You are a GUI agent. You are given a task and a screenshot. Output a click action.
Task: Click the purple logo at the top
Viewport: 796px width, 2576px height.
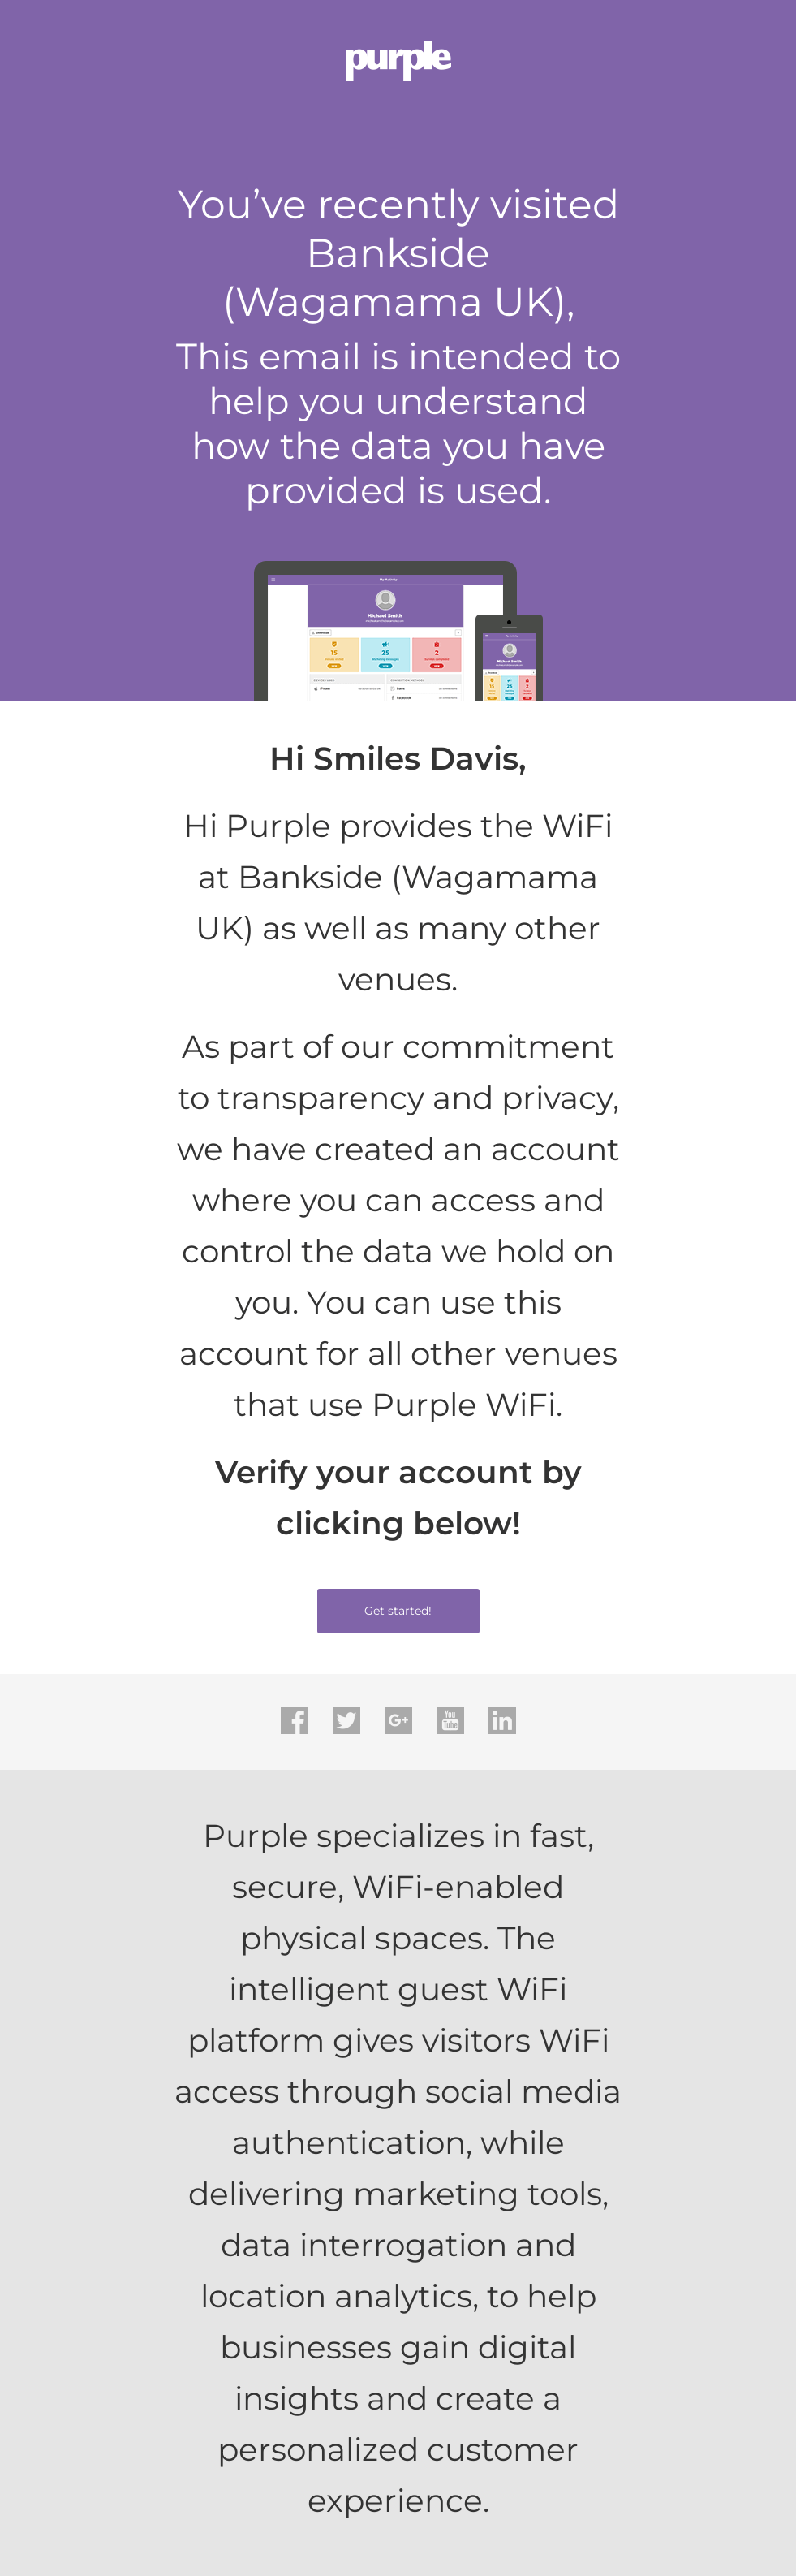(398, 60)
